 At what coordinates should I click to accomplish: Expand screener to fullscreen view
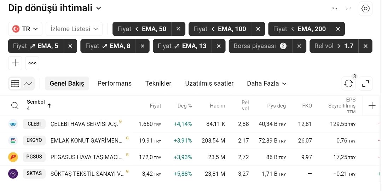pos(365,83)
